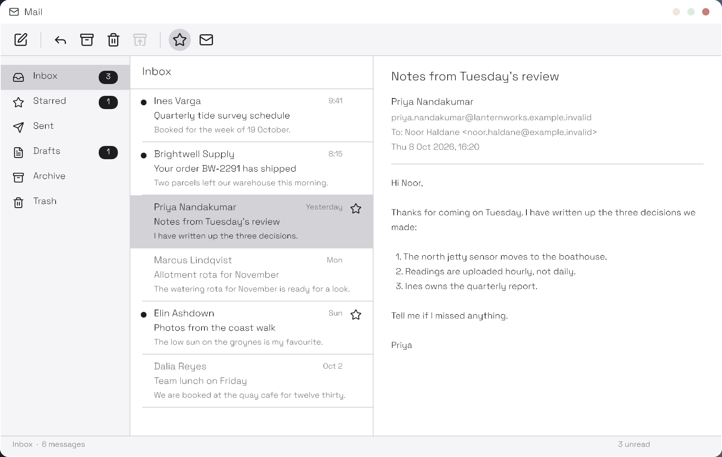Click the 8:15 timestamp on Brightwell Supply's email
This screenshot has width=722, height=457.
(336, 154)
